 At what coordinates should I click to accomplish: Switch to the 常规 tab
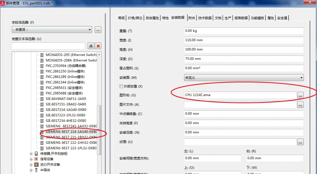coord(121,18)
